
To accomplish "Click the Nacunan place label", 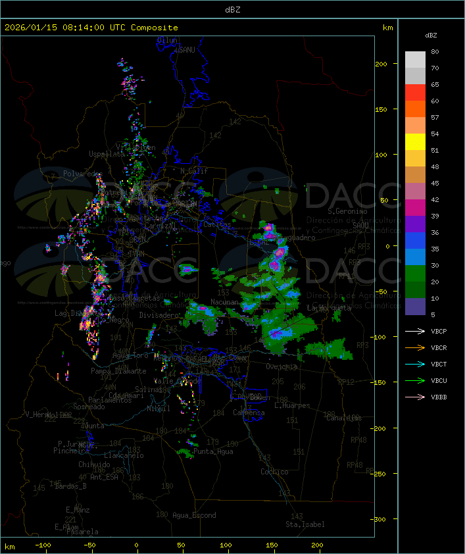I will tap(224, 302).
